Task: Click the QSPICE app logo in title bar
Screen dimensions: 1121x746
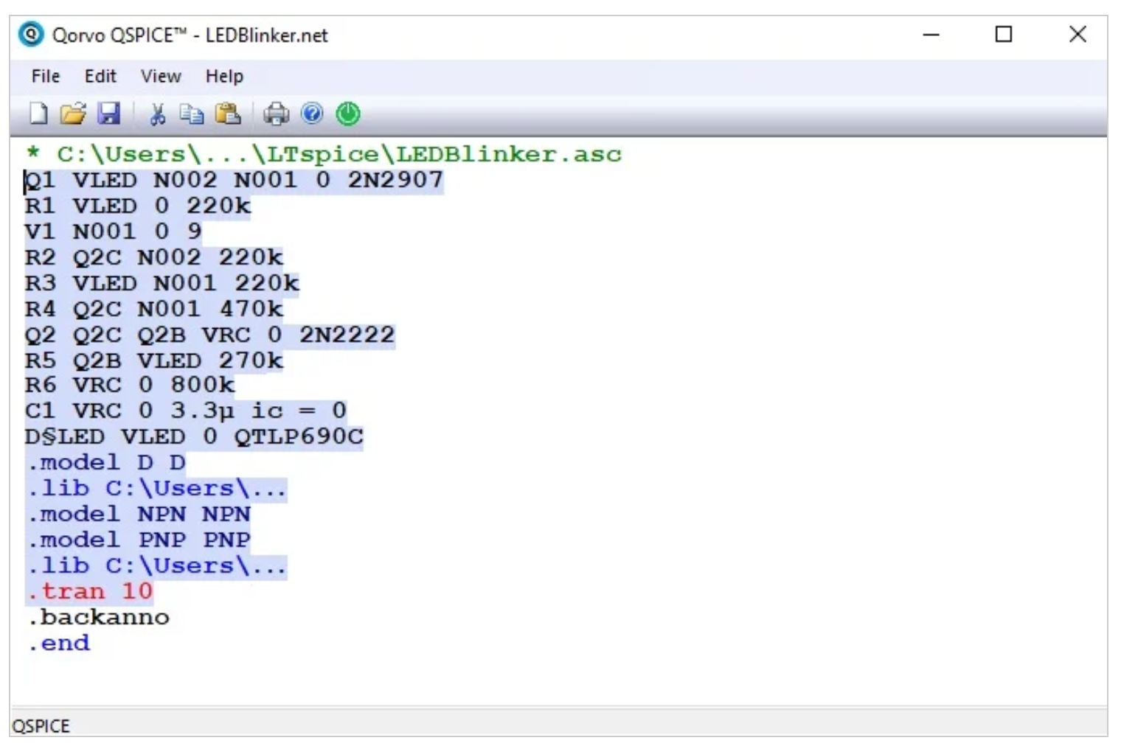Action: (x=31, y=35)
